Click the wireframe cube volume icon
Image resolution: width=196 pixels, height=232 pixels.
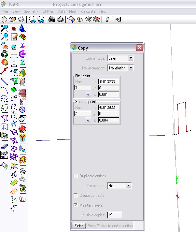(4, 127)
